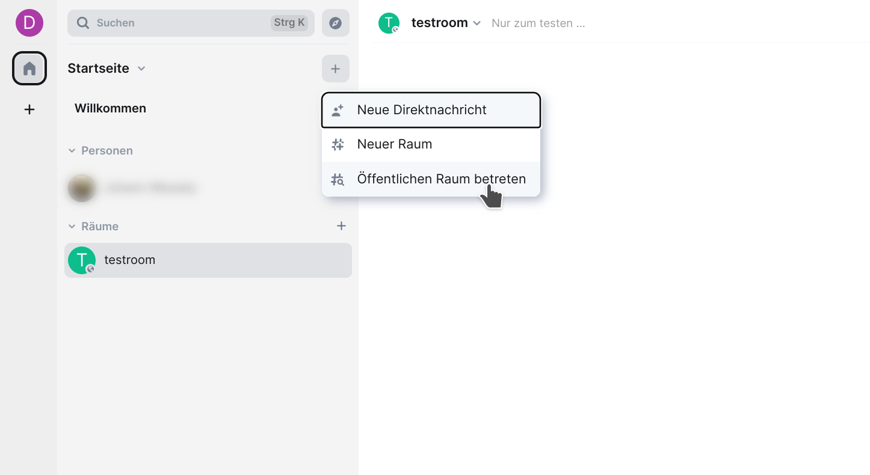Screen dimensions: 870x475
Task: Open the user profile avatar "D"
Action: tap(29, 23)
